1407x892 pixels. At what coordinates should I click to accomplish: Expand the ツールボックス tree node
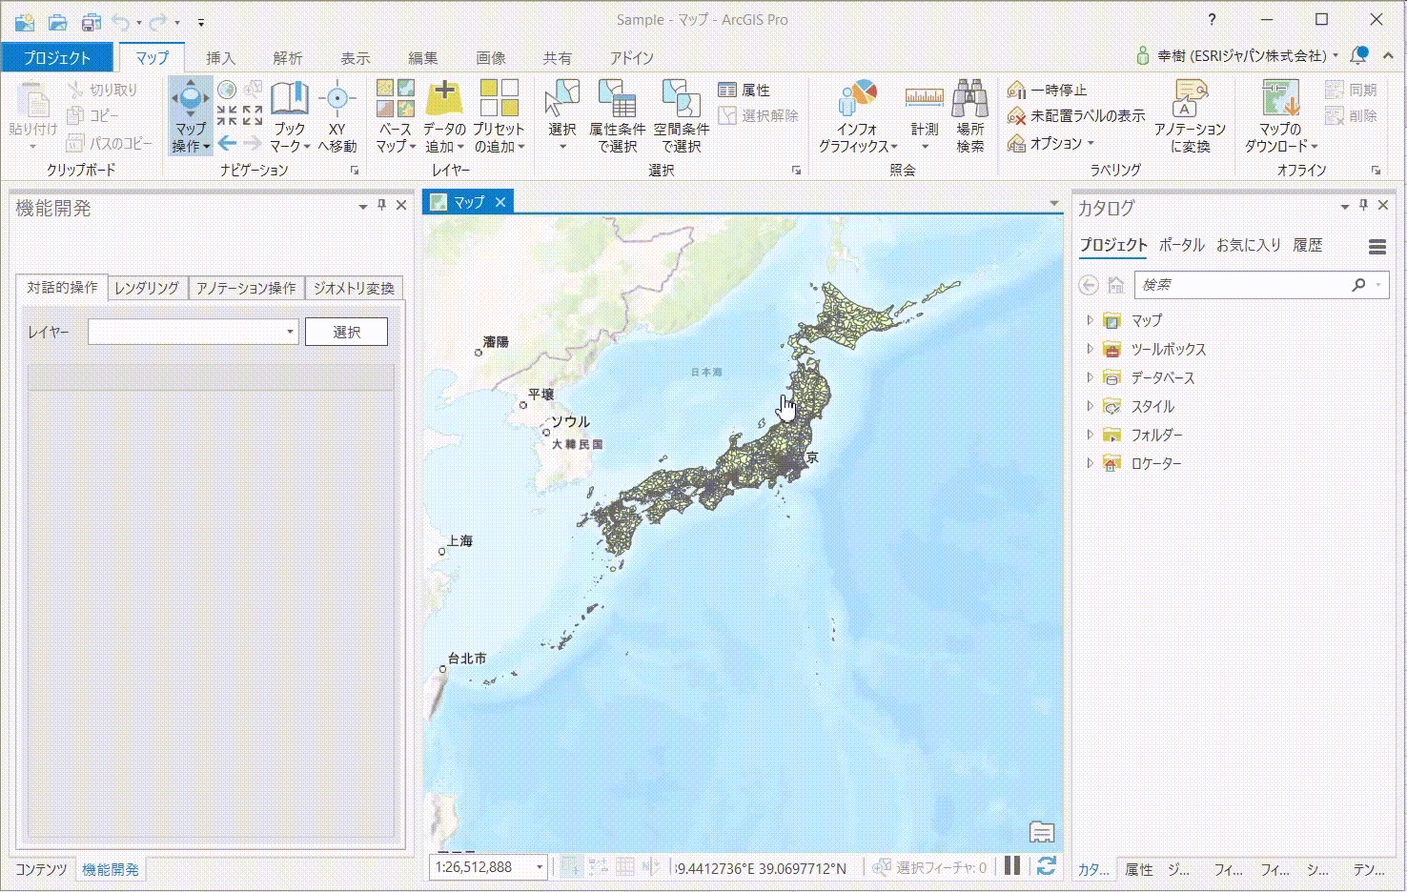pos(1090,349)
